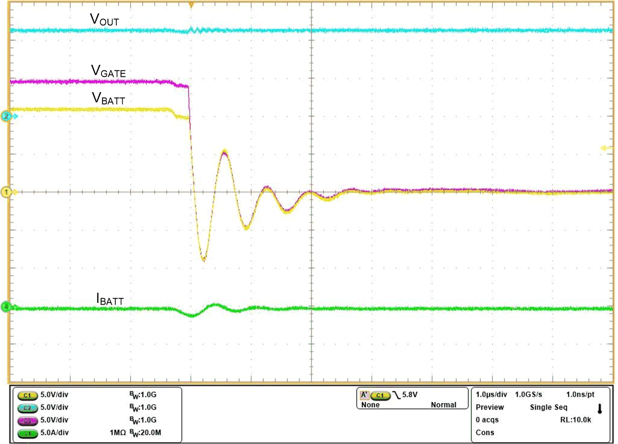This screenshot has width=618, height=444.
Task: Select the C2 channel badge
Action: pyautogui.click(x=28, y=407)
